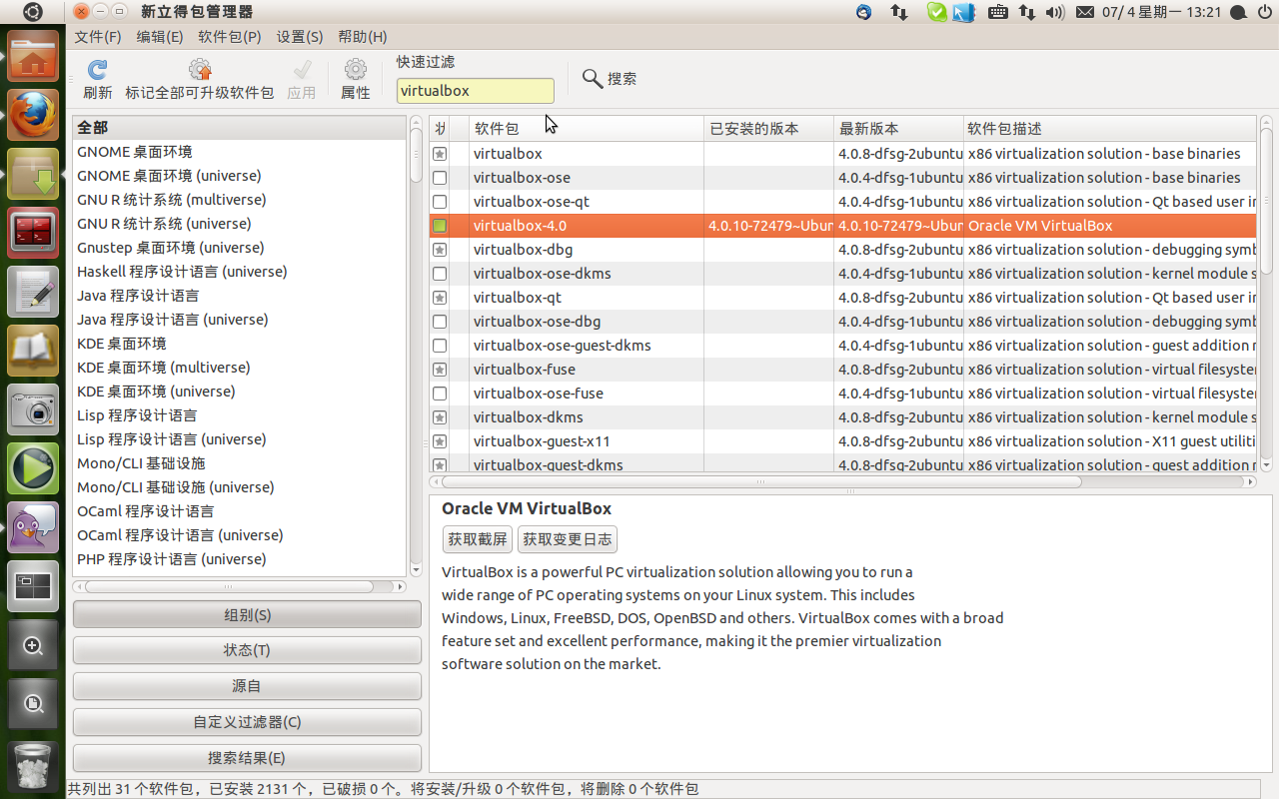Click the quick filter field containing virtualbox
The image size is (1279, 799).
pyautogui.click(x=476, y=90)
